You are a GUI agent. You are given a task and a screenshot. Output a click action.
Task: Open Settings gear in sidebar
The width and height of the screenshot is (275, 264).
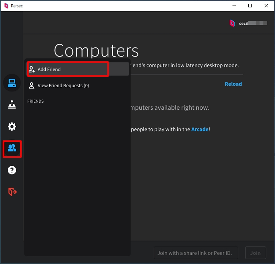click(12, 126)
